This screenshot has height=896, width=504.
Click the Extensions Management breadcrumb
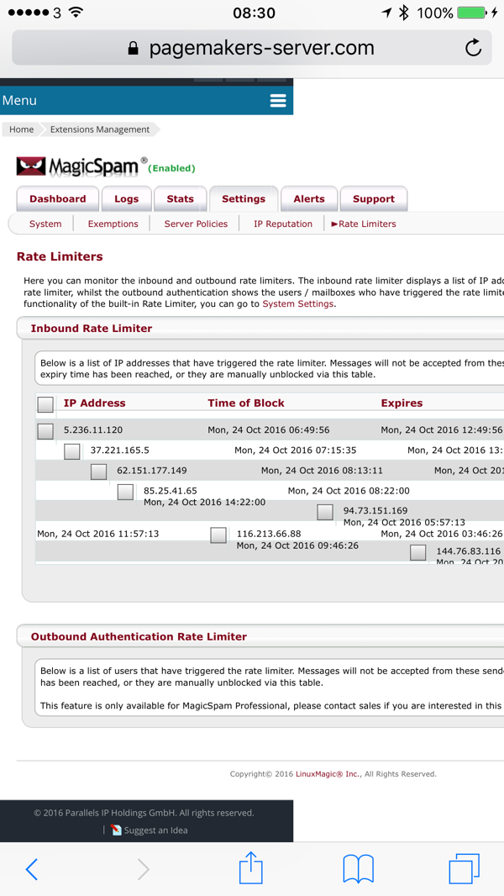coord(99,129)
